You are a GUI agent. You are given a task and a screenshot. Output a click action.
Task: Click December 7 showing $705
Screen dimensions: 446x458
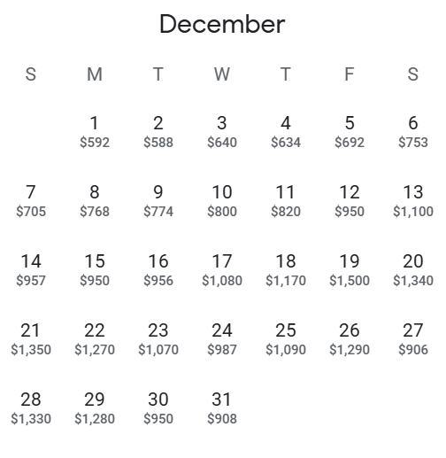coord(31,201)
